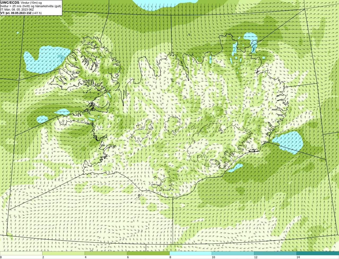339x259 pixels.
Task: Click the legend scale label 12
Action: point(256,257)
